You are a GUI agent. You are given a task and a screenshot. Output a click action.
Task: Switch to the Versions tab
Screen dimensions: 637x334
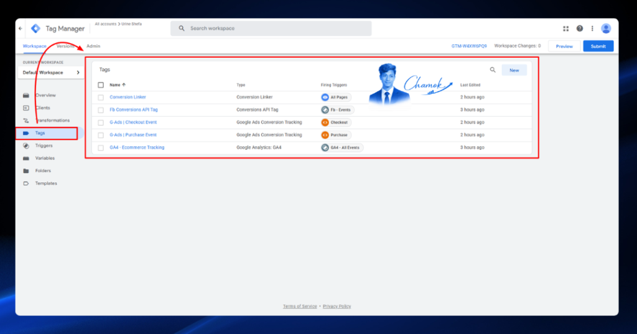[x=65, y=46]
